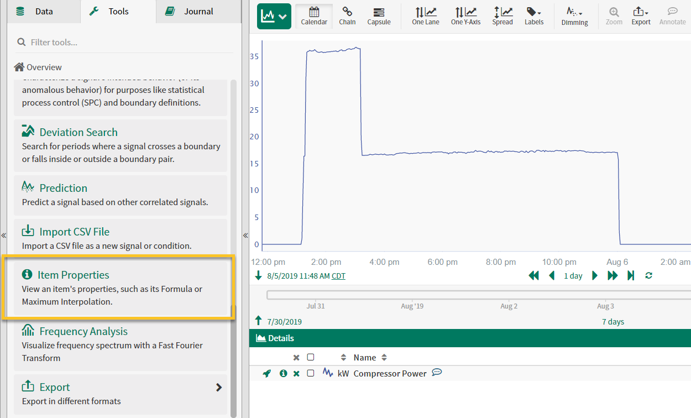
Task: Click the Capsule view icon
Action: (x=379, y=16)
